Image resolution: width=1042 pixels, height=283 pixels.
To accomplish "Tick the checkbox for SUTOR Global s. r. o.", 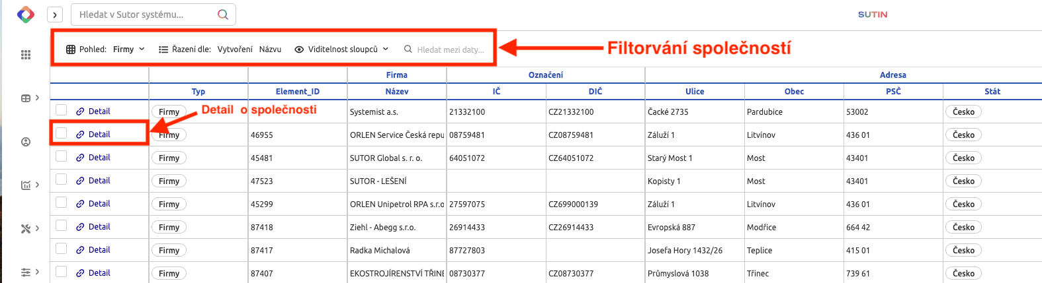I will [62, 156].
